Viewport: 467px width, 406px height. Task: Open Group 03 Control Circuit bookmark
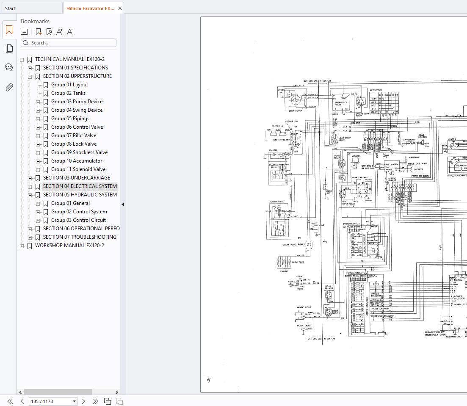click(x=78, y=220)
